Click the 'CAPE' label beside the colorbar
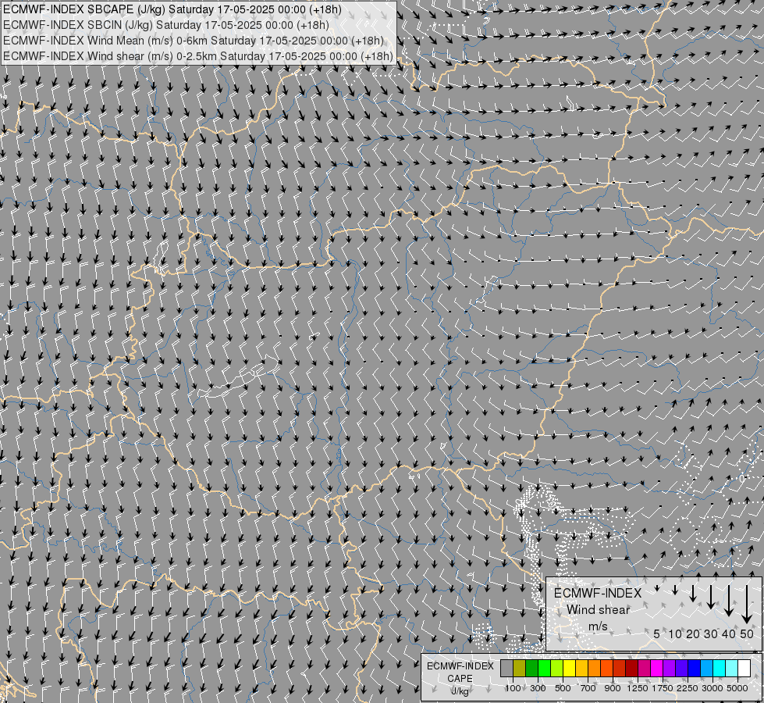The height and width of the screenshot is (703, 764). coord(460,679)
